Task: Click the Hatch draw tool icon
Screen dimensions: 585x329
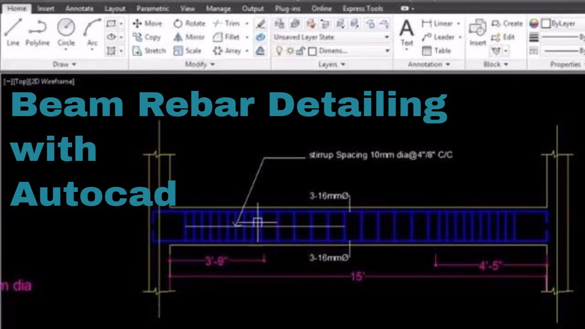Action: [x=111, y=51]
